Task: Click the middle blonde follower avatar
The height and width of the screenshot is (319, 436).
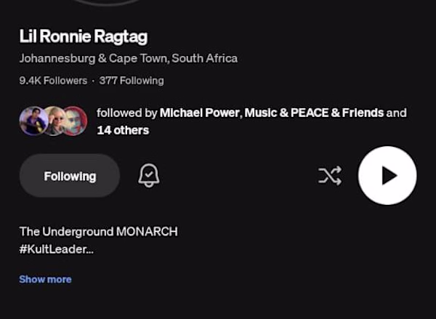Action: (x=55, y=121)
